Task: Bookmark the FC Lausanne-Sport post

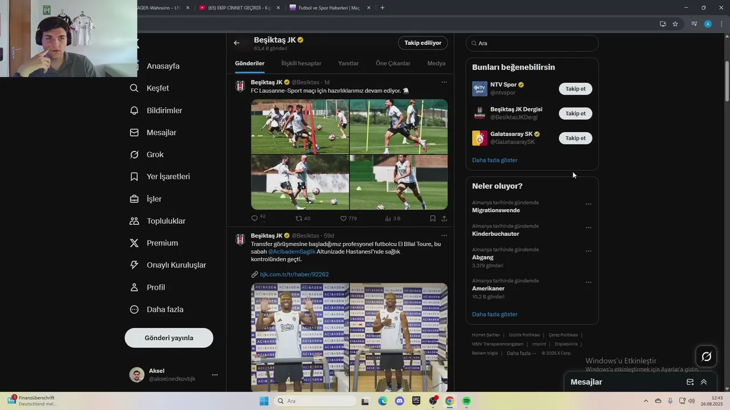Action: tap(433, 218)
